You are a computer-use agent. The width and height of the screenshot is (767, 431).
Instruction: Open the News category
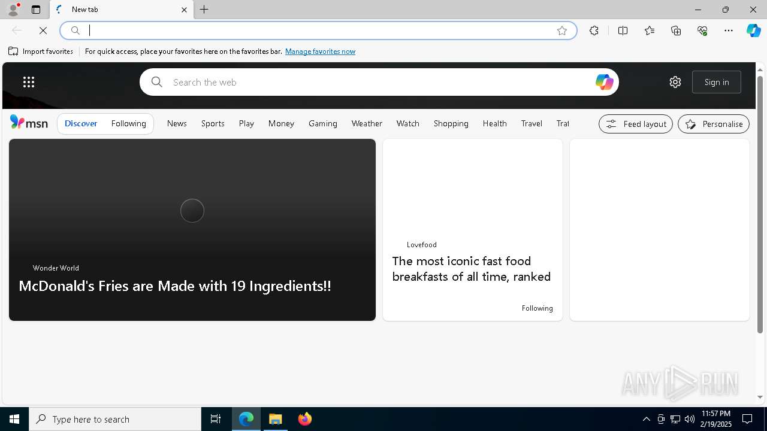coord(177,123)
